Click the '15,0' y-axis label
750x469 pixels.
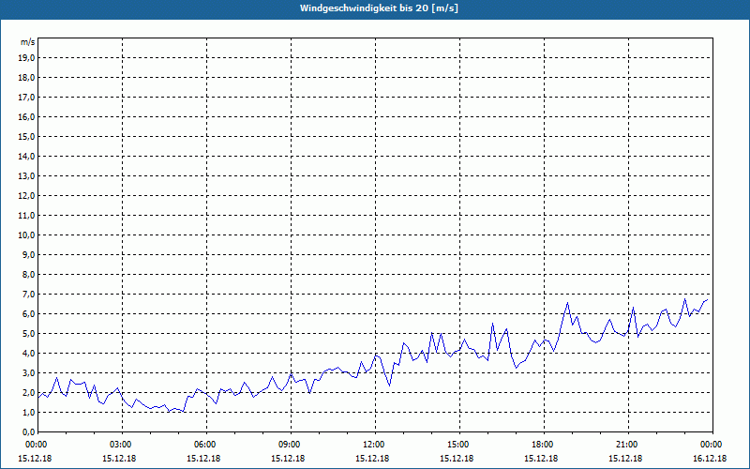(26, 136)
